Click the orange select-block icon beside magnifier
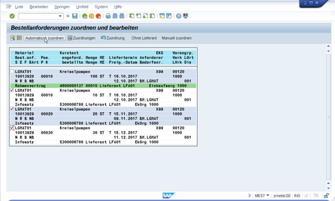The height and width of the screenshot is (201, 335). point(19,38)
